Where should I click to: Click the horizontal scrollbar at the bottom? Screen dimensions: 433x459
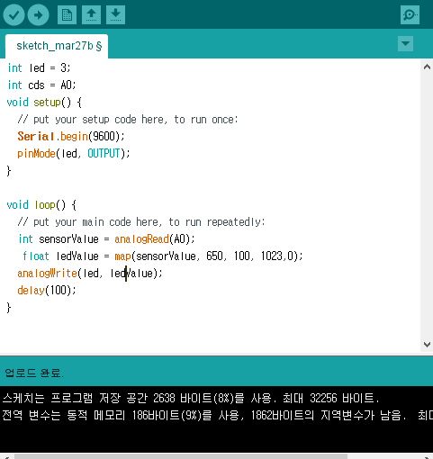tap(181, 456)
